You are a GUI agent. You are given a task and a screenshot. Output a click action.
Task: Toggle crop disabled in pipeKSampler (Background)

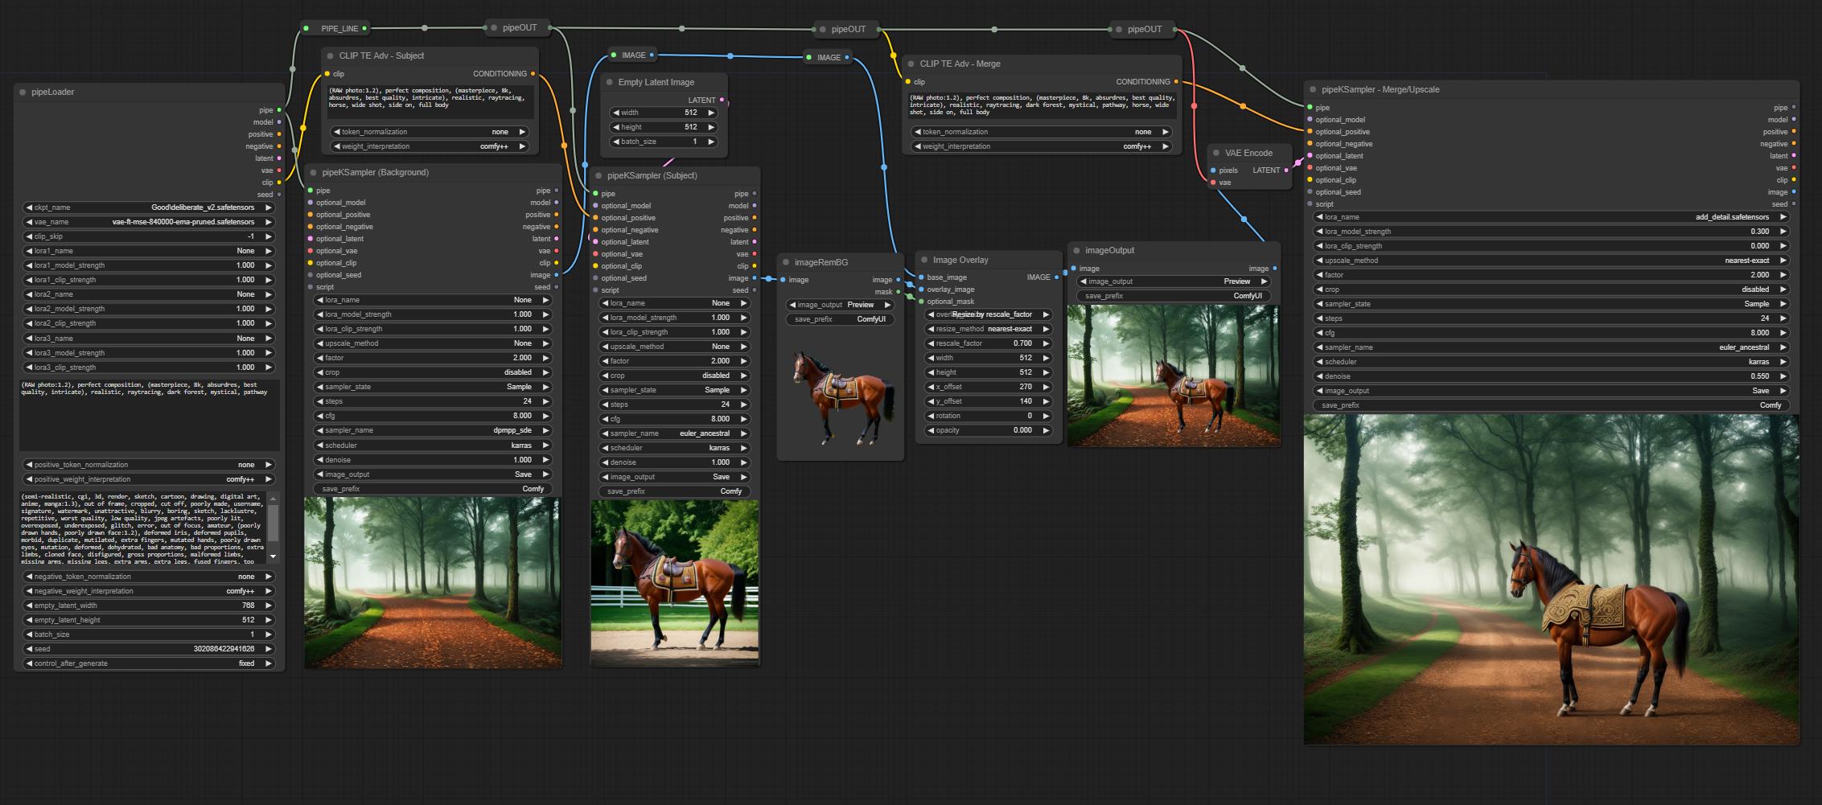[433, 372]
